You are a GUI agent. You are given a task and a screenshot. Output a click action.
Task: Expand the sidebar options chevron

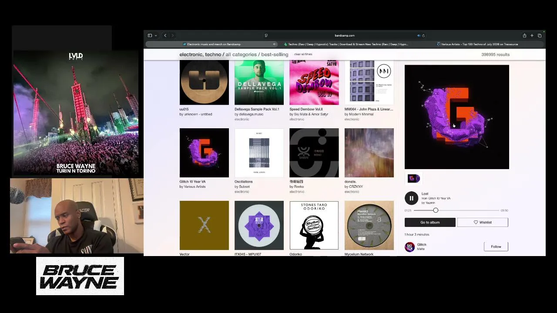[155, 36]
